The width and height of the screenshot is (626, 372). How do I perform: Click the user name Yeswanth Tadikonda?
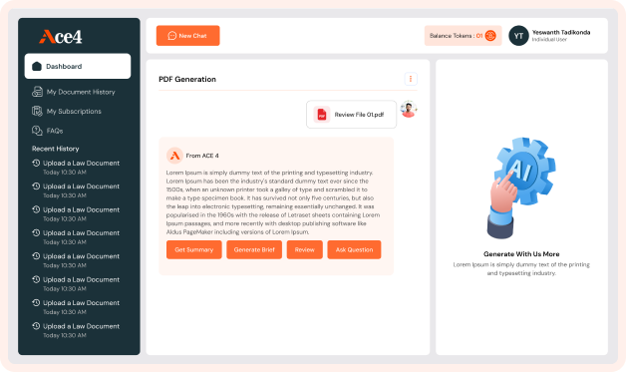coord(561,32)
